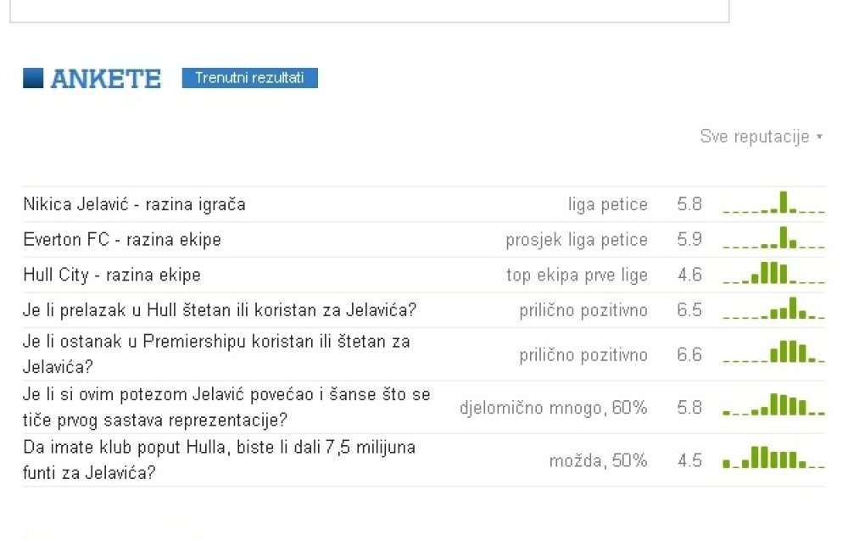Click the bar chart beside rating 6.5
The width and height of the screenshot is (848, 540).
pyautogui.click(x=774, y=308)
